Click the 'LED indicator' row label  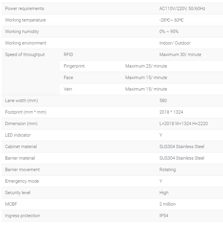click(18, 135)
